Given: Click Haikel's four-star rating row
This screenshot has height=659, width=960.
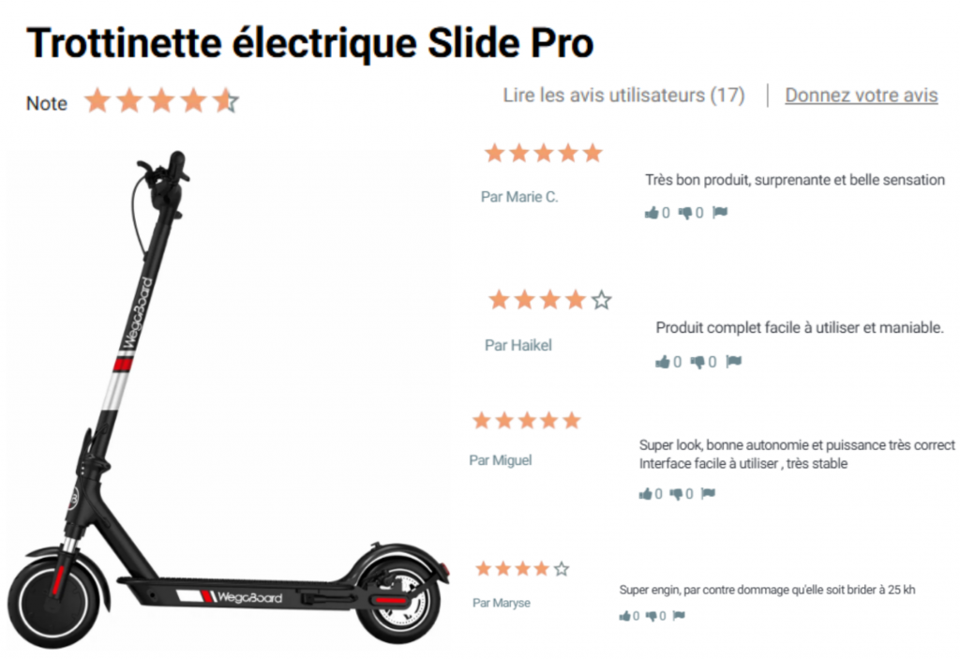Looking at the screenshot, I should pyautogui.click(x=549, y=300).
